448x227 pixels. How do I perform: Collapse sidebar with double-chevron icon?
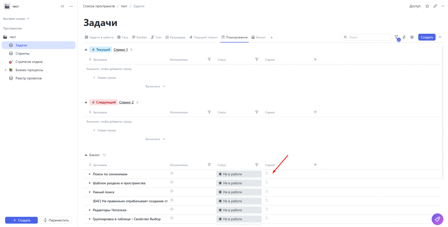click(x=62, y=6)
